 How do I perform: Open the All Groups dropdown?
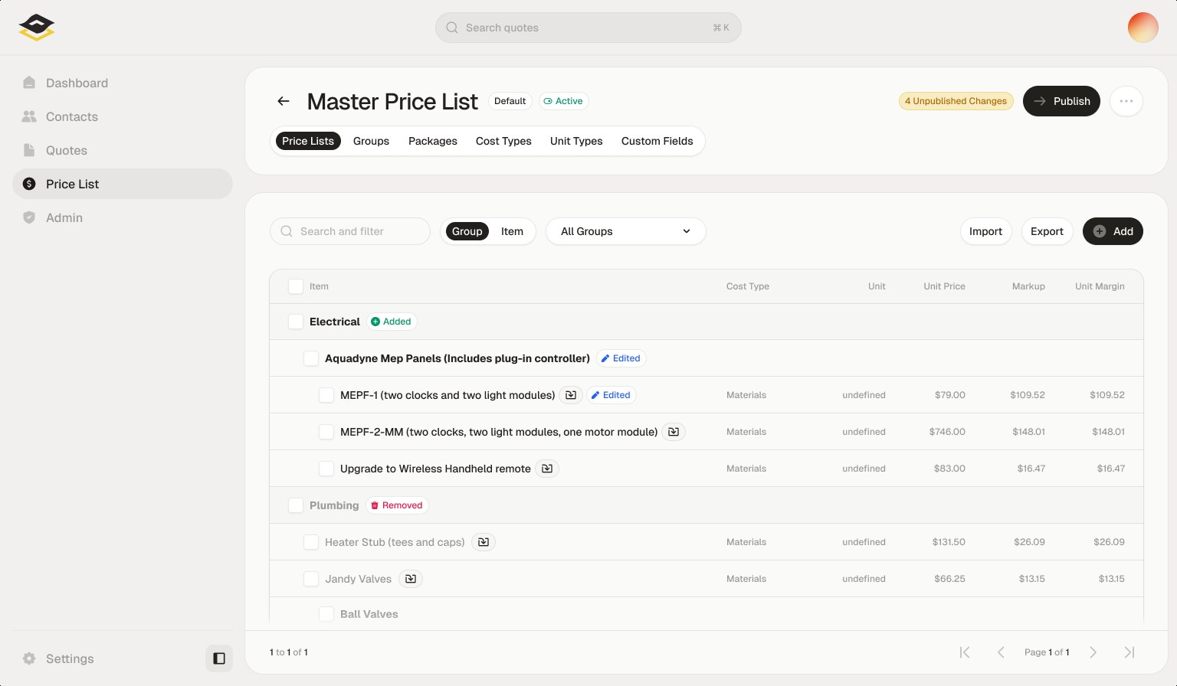[626, 231]
